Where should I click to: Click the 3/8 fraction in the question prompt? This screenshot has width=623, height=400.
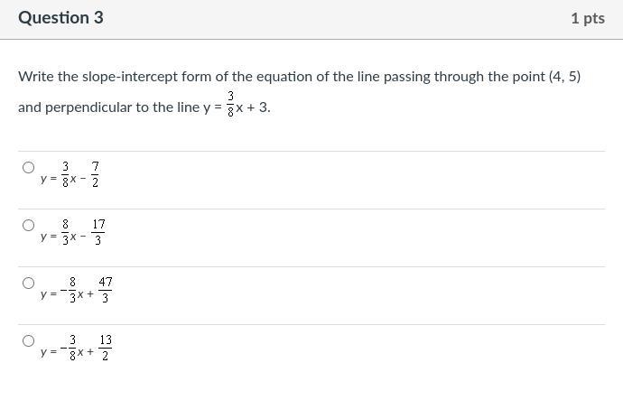click(230, 104)
